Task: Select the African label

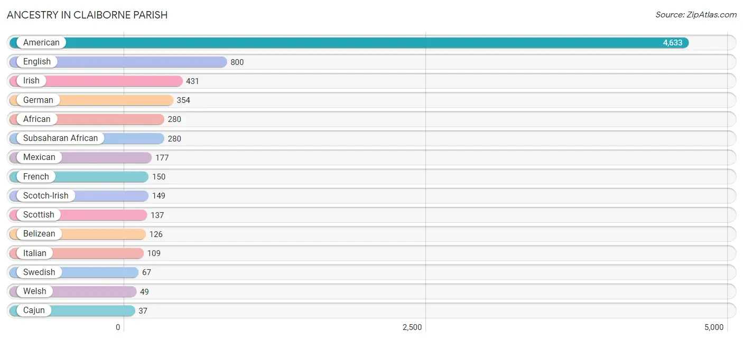Action: point(37,119)
